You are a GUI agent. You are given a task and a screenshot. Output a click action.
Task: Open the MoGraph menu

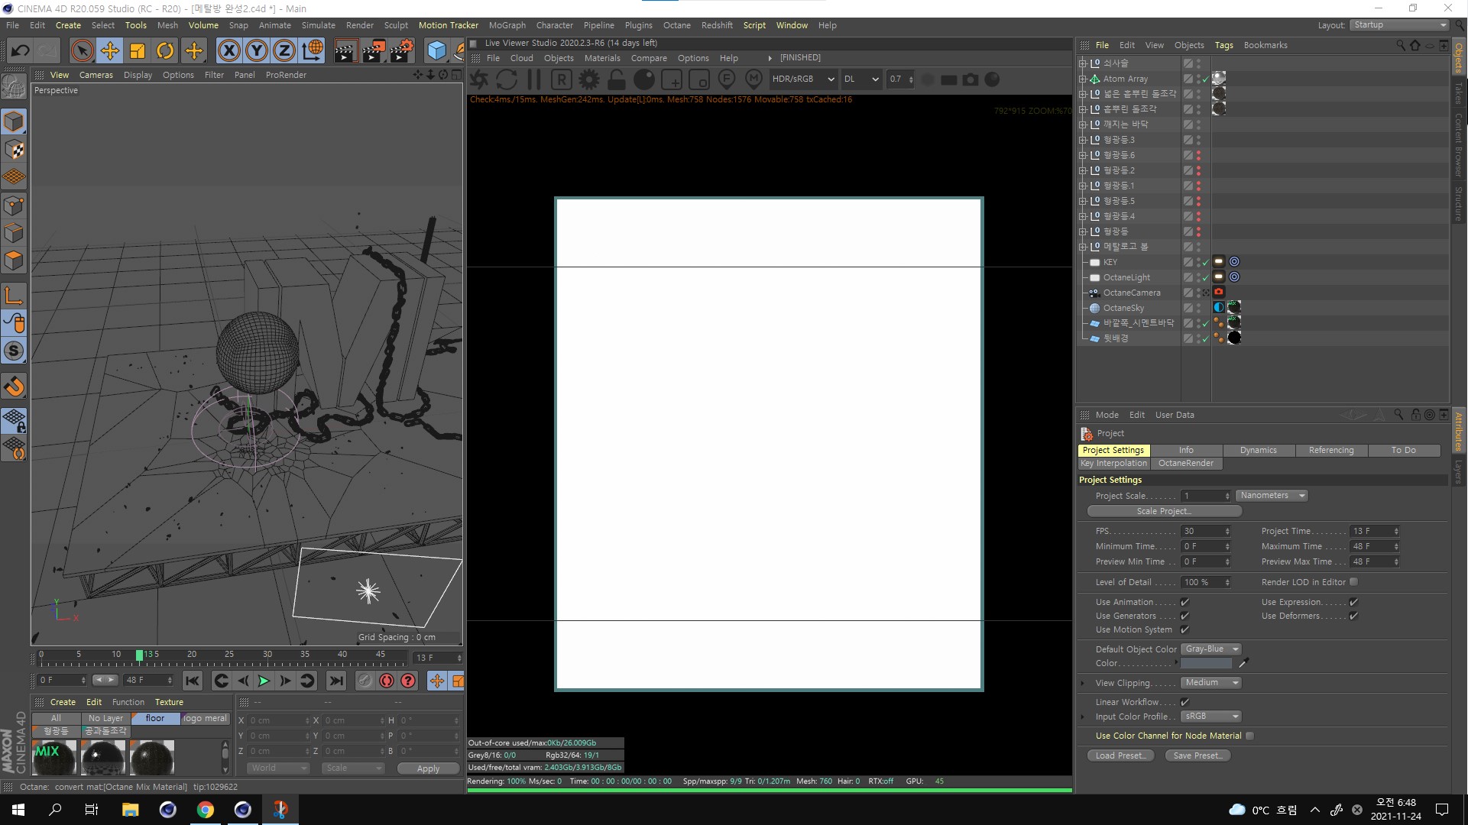click(x=507, y=25)
